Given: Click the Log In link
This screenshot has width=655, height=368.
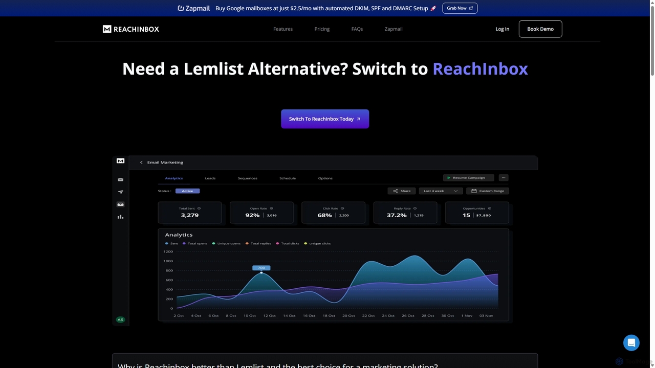Looking at the screenshot, I should click(503, 29).
